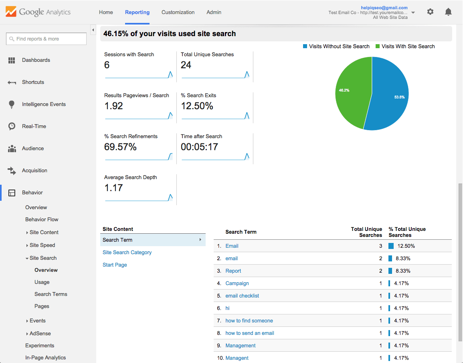Expand the Events section
The width and height of the screenshot is (463, 363).
pyautogui.click(x=27, y=321)
